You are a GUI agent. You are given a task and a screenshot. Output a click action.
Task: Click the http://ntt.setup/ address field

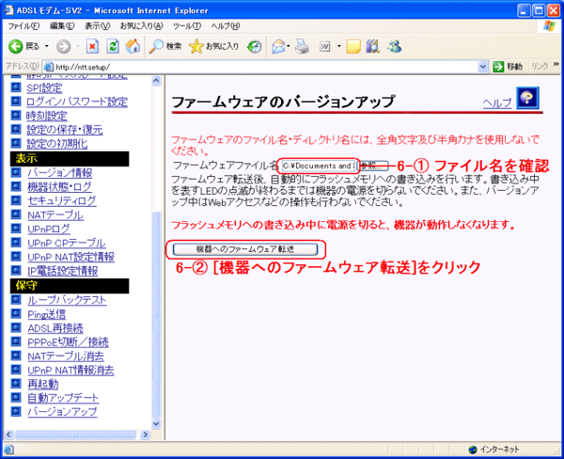point(266,67)
